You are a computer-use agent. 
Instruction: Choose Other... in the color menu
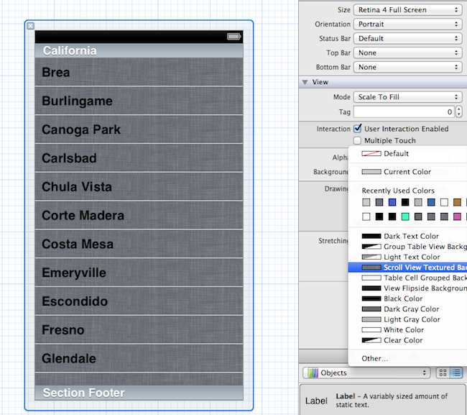point(407,359)
